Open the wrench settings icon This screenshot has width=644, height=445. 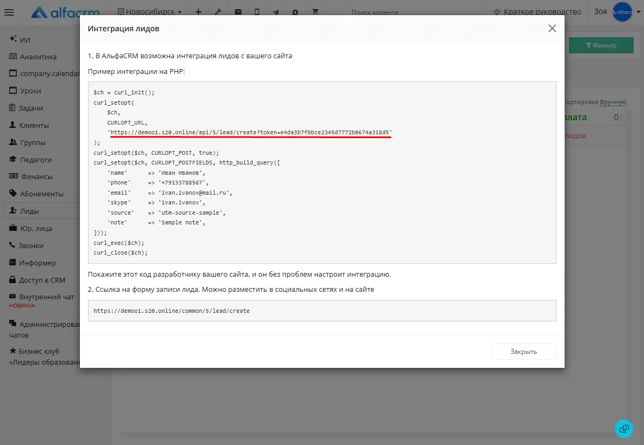(x=218, y=12)
